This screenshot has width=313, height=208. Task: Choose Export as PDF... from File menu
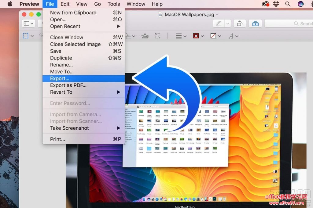(68, 85)
